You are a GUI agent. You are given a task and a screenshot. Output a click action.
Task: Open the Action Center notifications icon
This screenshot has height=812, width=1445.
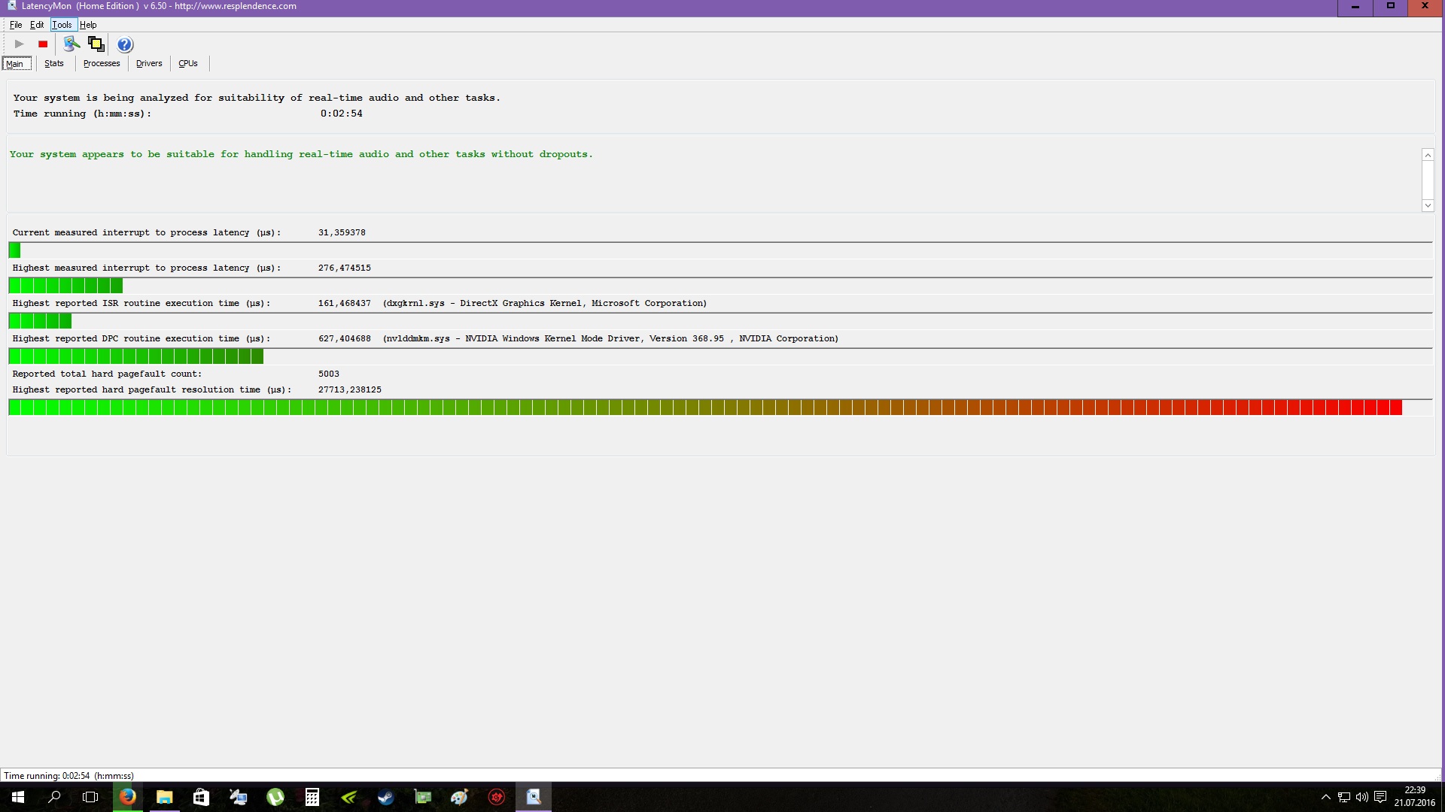[1380, 797]
